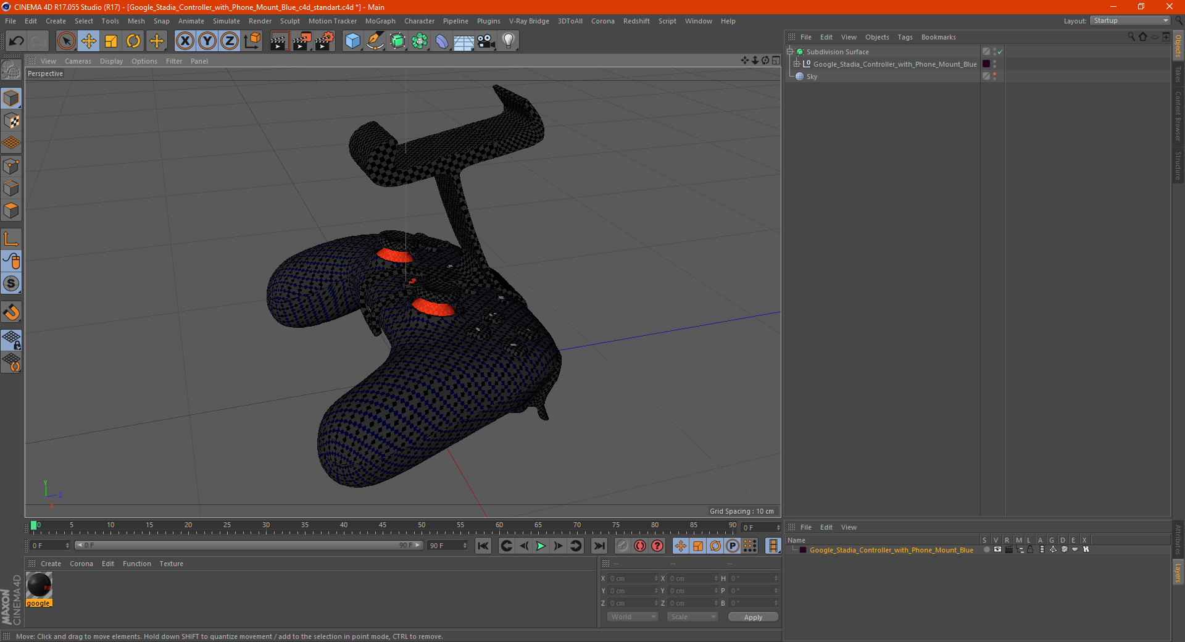
Task: Click the color swatch in Layers manager row
Action: click(803, 550)
